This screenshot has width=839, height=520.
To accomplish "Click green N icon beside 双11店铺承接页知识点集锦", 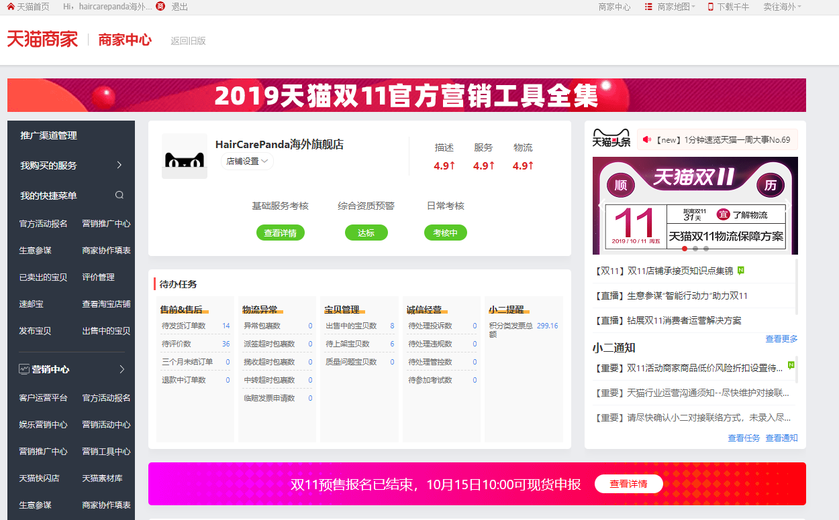I will (741, 271).
